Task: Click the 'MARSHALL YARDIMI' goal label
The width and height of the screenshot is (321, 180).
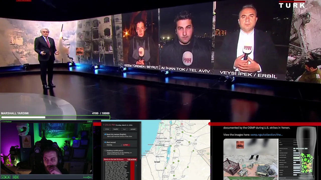Action: [15, 113]
